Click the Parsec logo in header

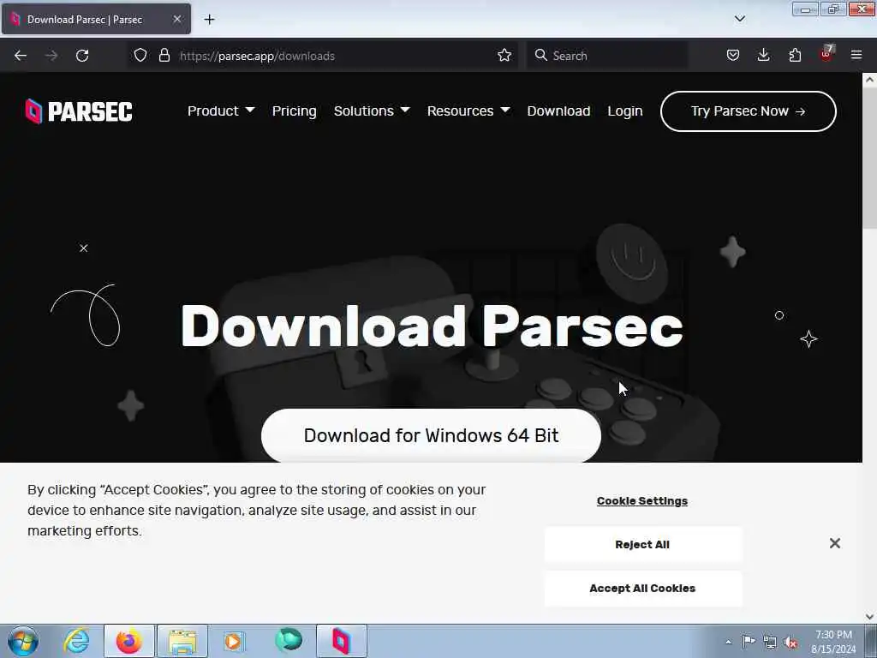pos(79,111)
